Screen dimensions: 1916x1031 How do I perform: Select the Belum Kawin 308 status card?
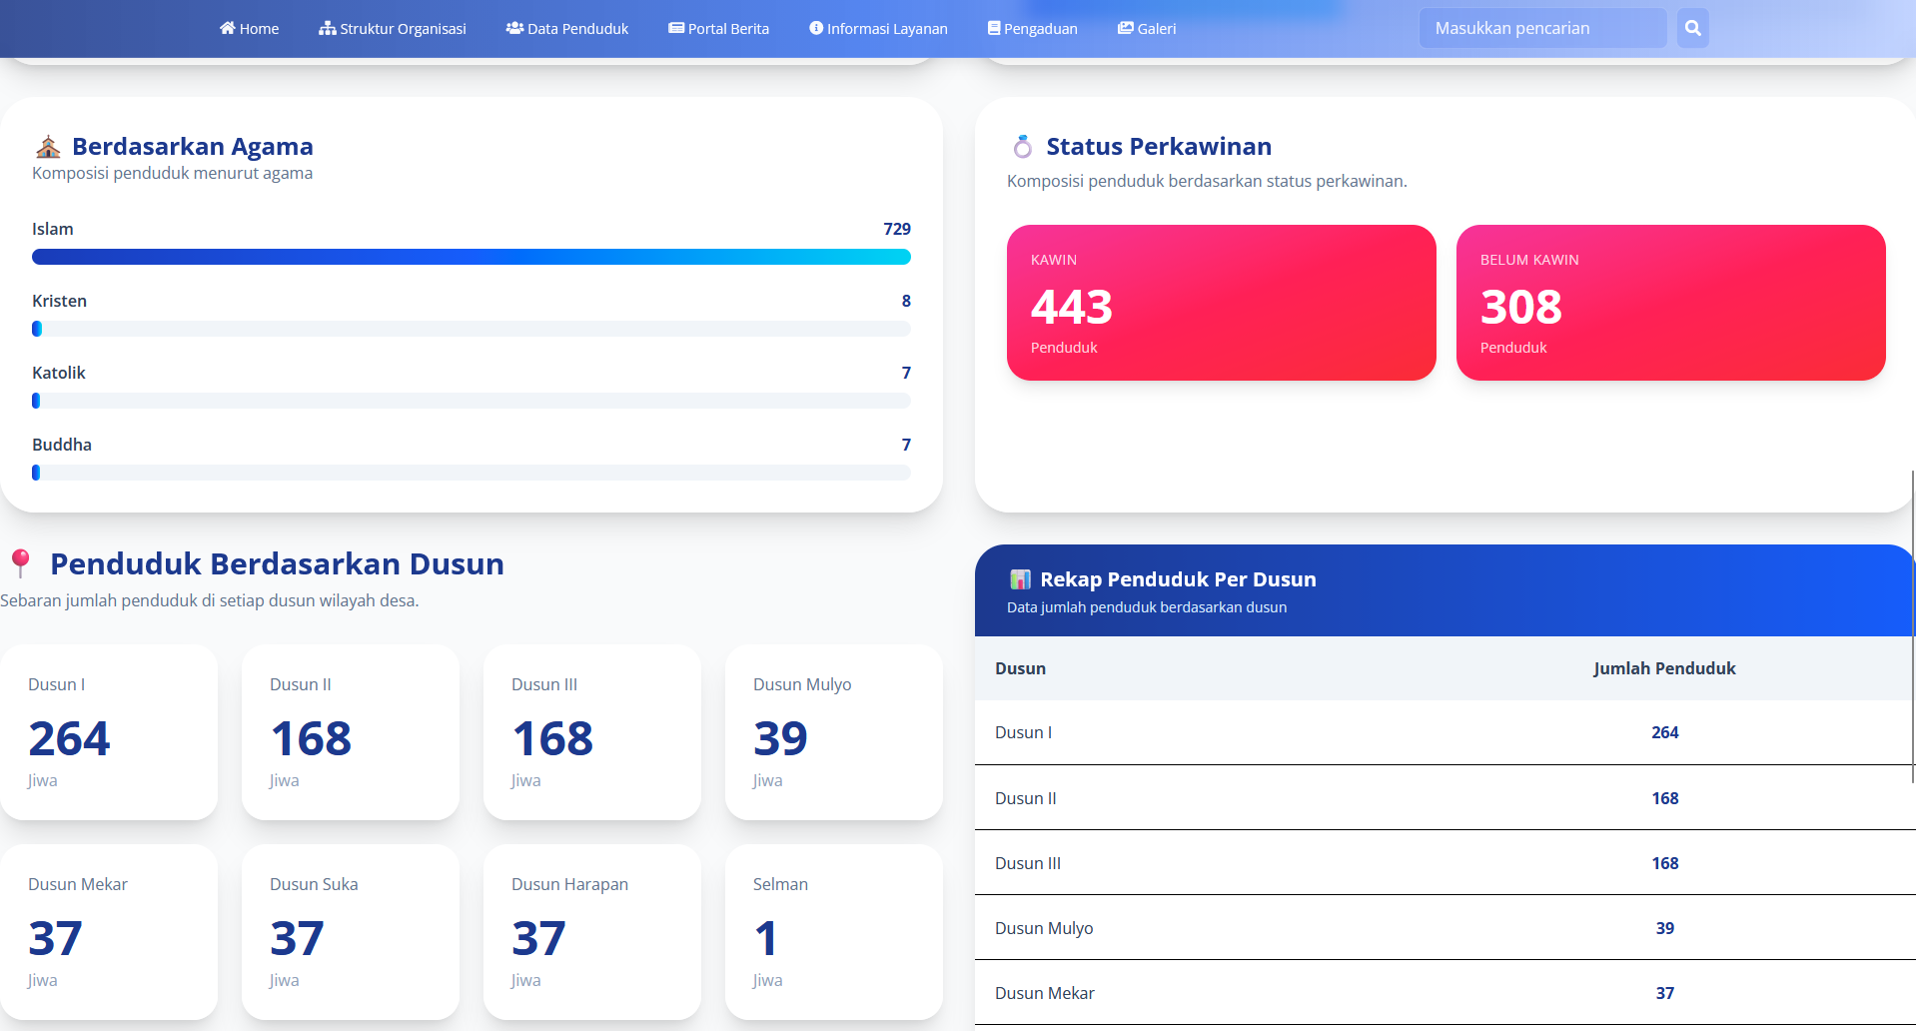tap(1671, 303)
